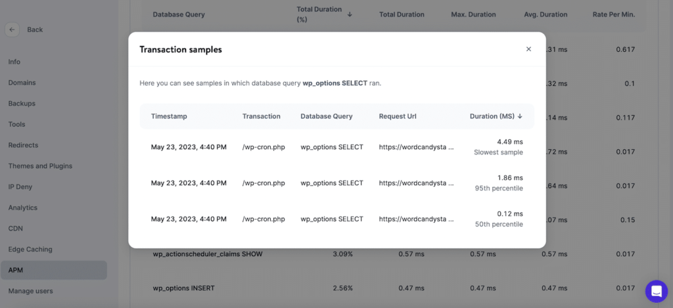Open the chat support bubble

click(x=656, y=291)
